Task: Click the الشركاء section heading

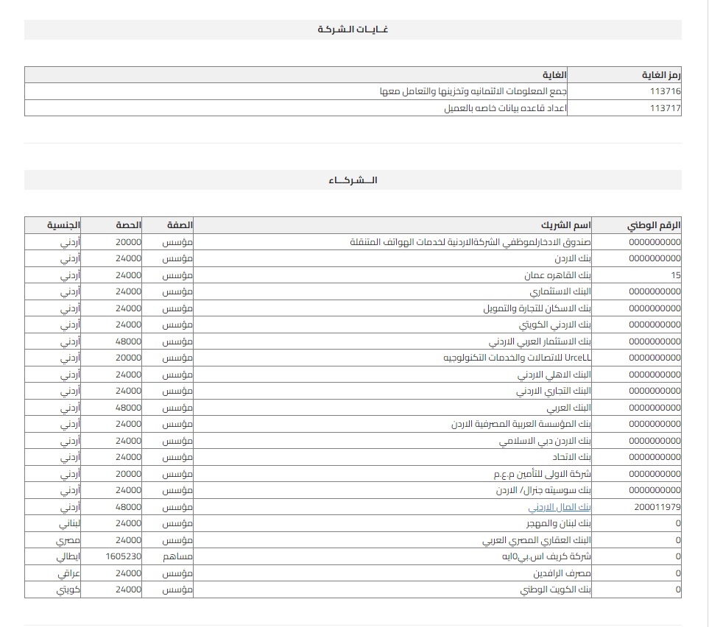Action: [353, 180]
